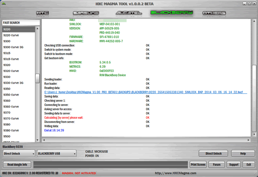Click the progress bar
Screen dimensions: 258x177
pyautogui.click(x=111, y=165)
